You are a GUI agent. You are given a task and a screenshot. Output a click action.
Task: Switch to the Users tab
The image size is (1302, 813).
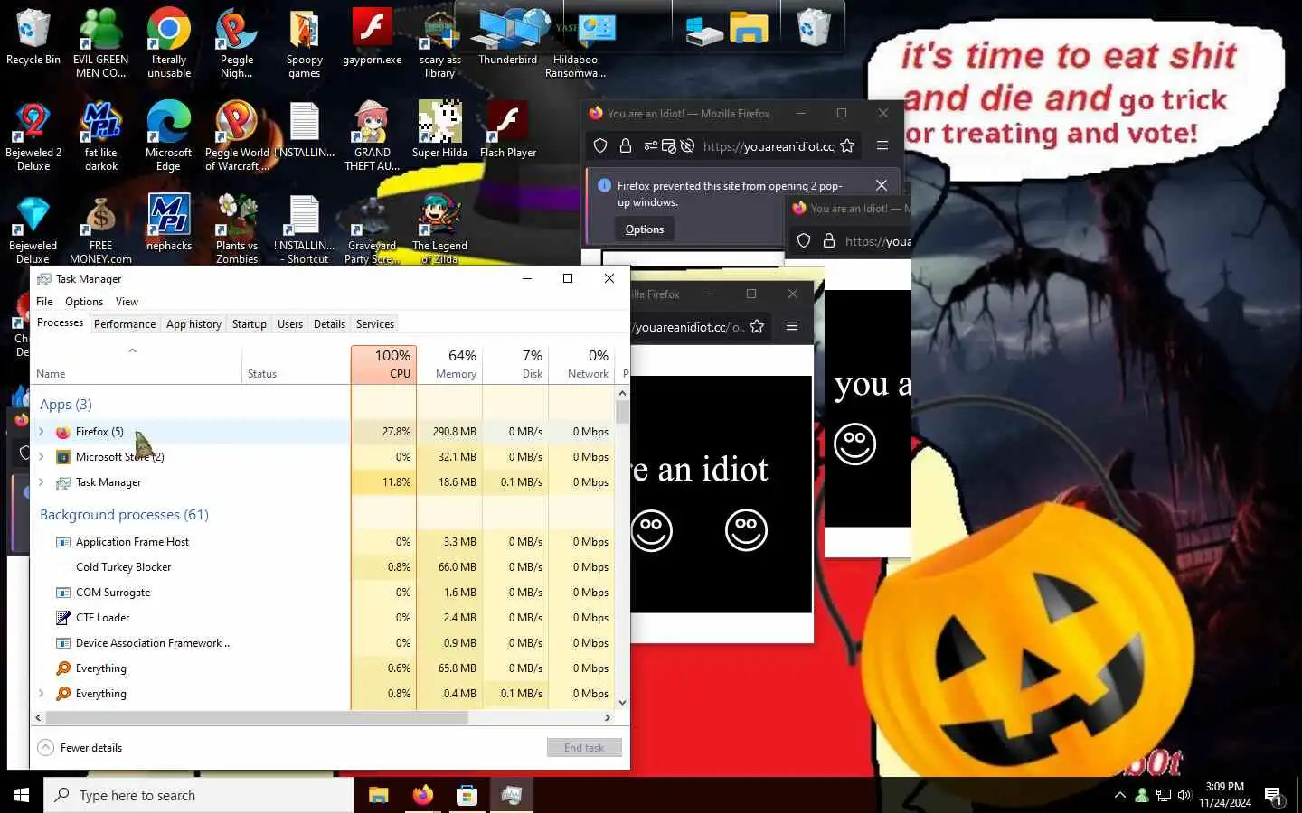click(x=290, y=324)
